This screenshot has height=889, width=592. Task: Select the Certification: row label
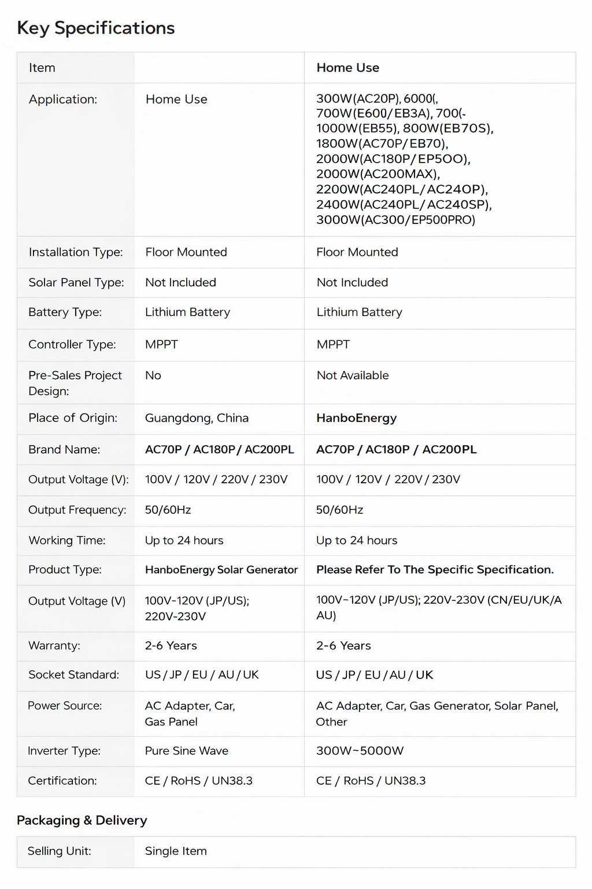(62, 781)
